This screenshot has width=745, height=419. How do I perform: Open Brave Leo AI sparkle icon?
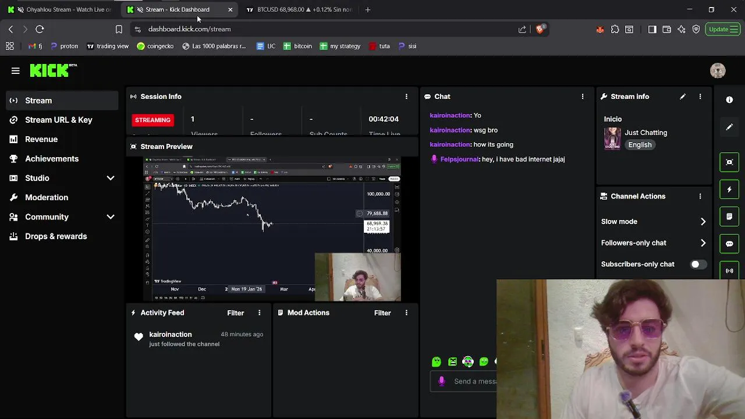click(682, 29)
